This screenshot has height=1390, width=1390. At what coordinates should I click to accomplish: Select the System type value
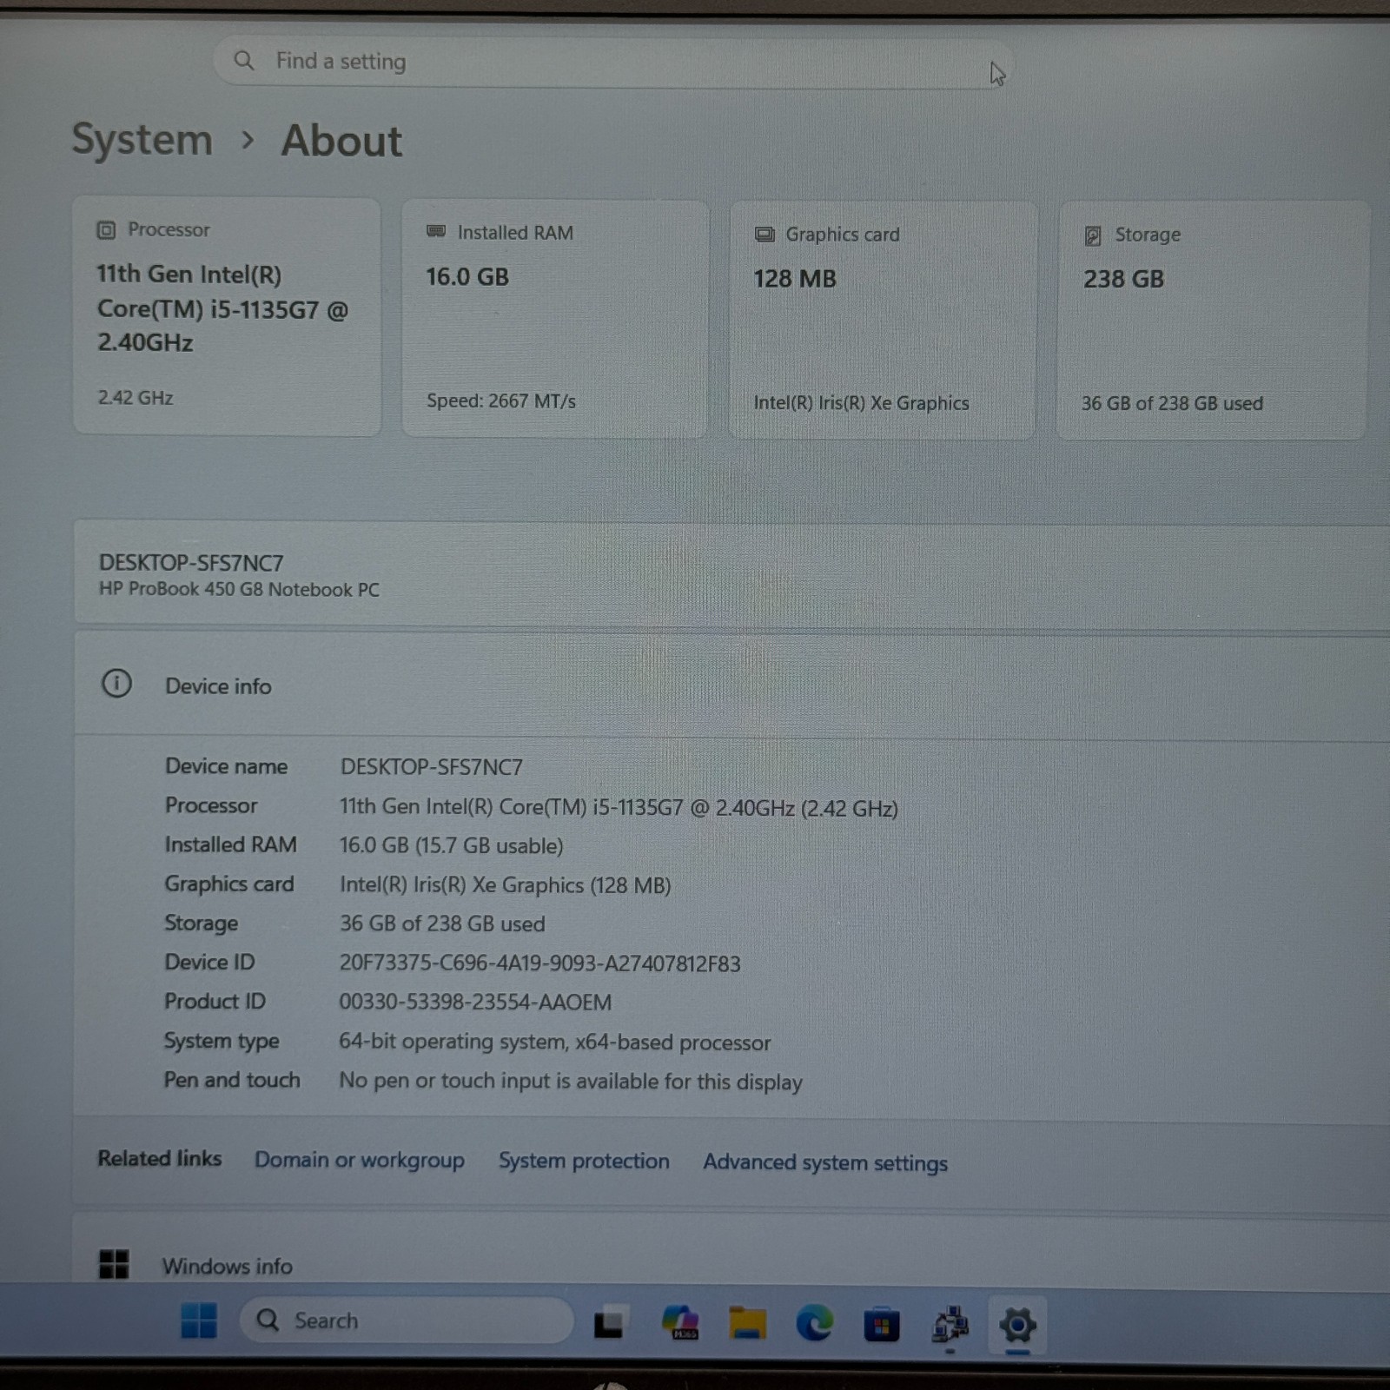pos(554,1042)
